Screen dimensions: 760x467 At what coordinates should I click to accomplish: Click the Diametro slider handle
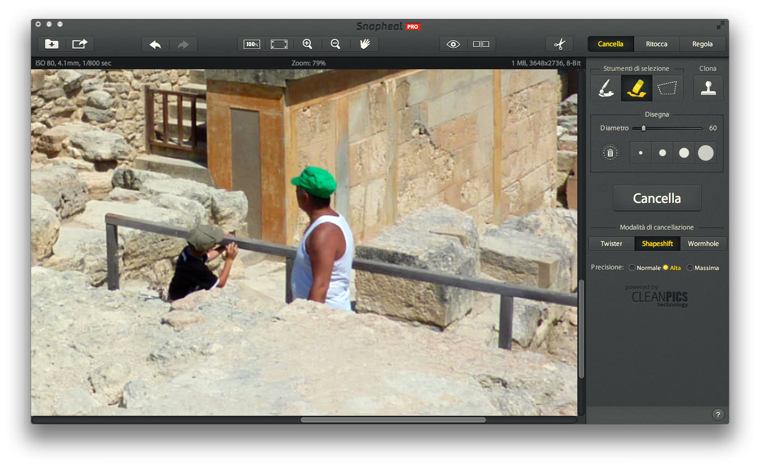coord(643,128)
